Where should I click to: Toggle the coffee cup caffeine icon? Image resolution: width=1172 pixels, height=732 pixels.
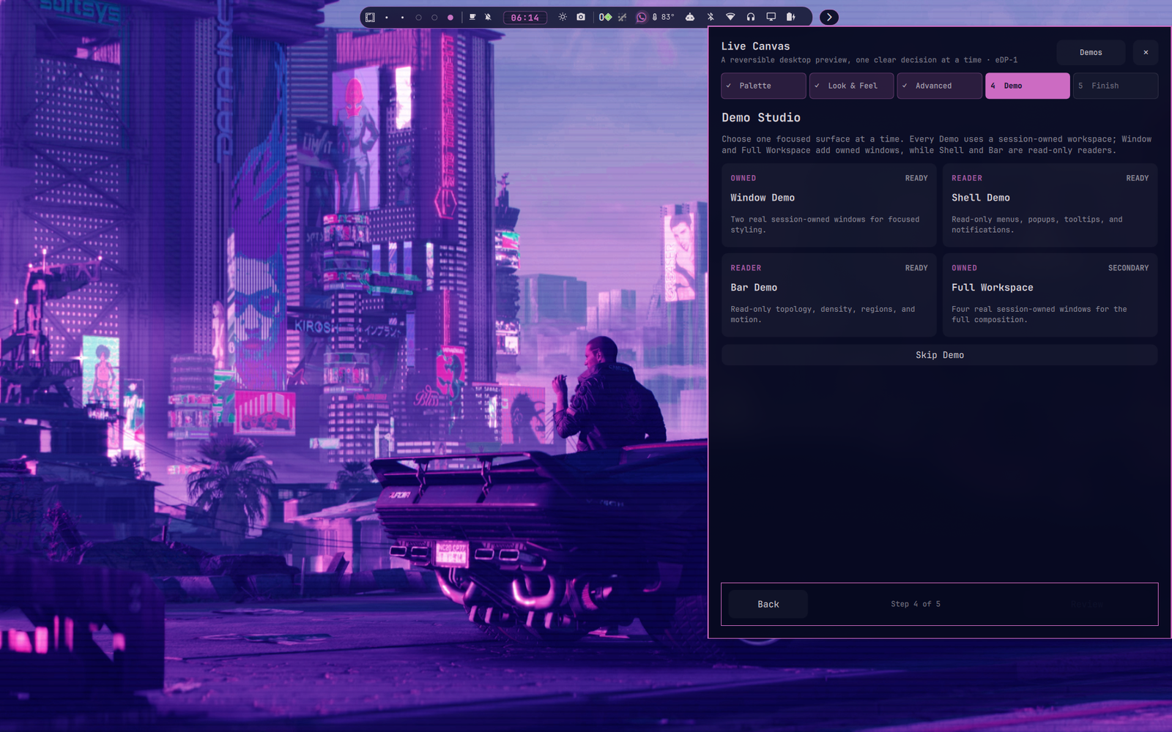click(472, 17)
